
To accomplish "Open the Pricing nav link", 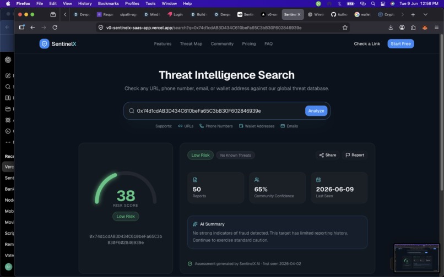I will click(248, 44).
